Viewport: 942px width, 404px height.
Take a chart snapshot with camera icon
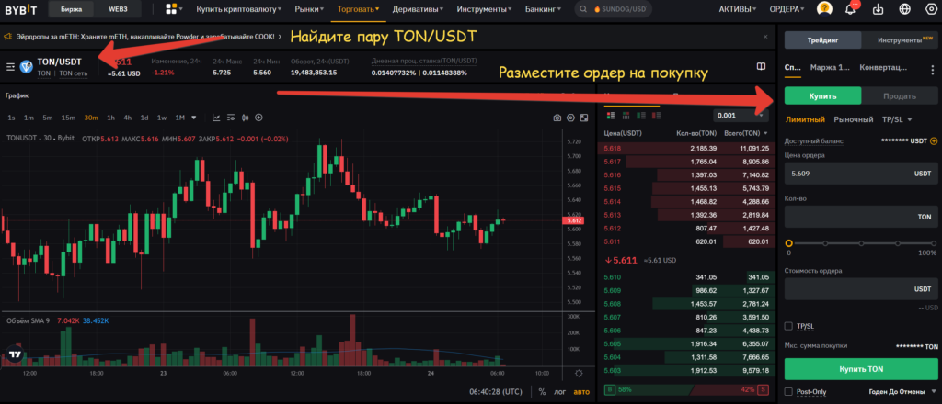(x=557, y=118)
